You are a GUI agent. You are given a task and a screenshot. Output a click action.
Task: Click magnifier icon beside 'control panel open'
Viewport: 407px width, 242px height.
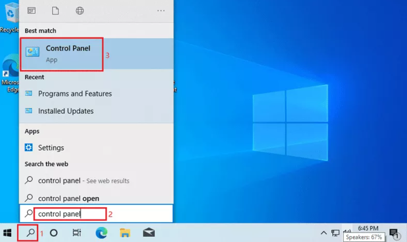29,198
